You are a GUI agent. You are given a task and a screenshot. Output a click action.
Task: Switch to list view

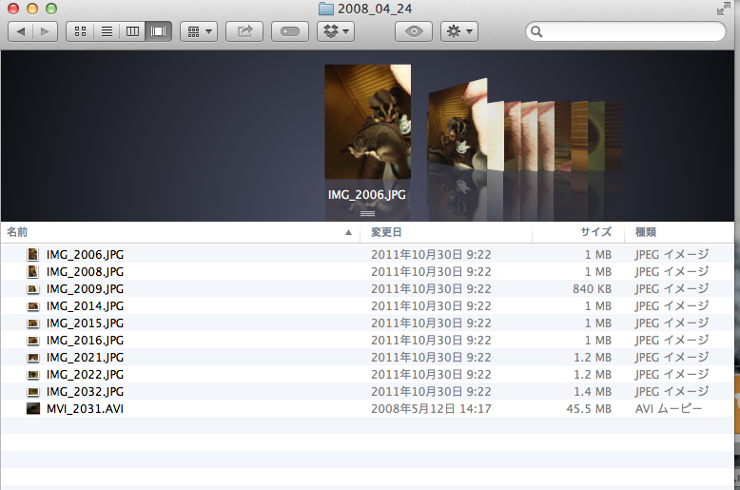coord(107,31)
